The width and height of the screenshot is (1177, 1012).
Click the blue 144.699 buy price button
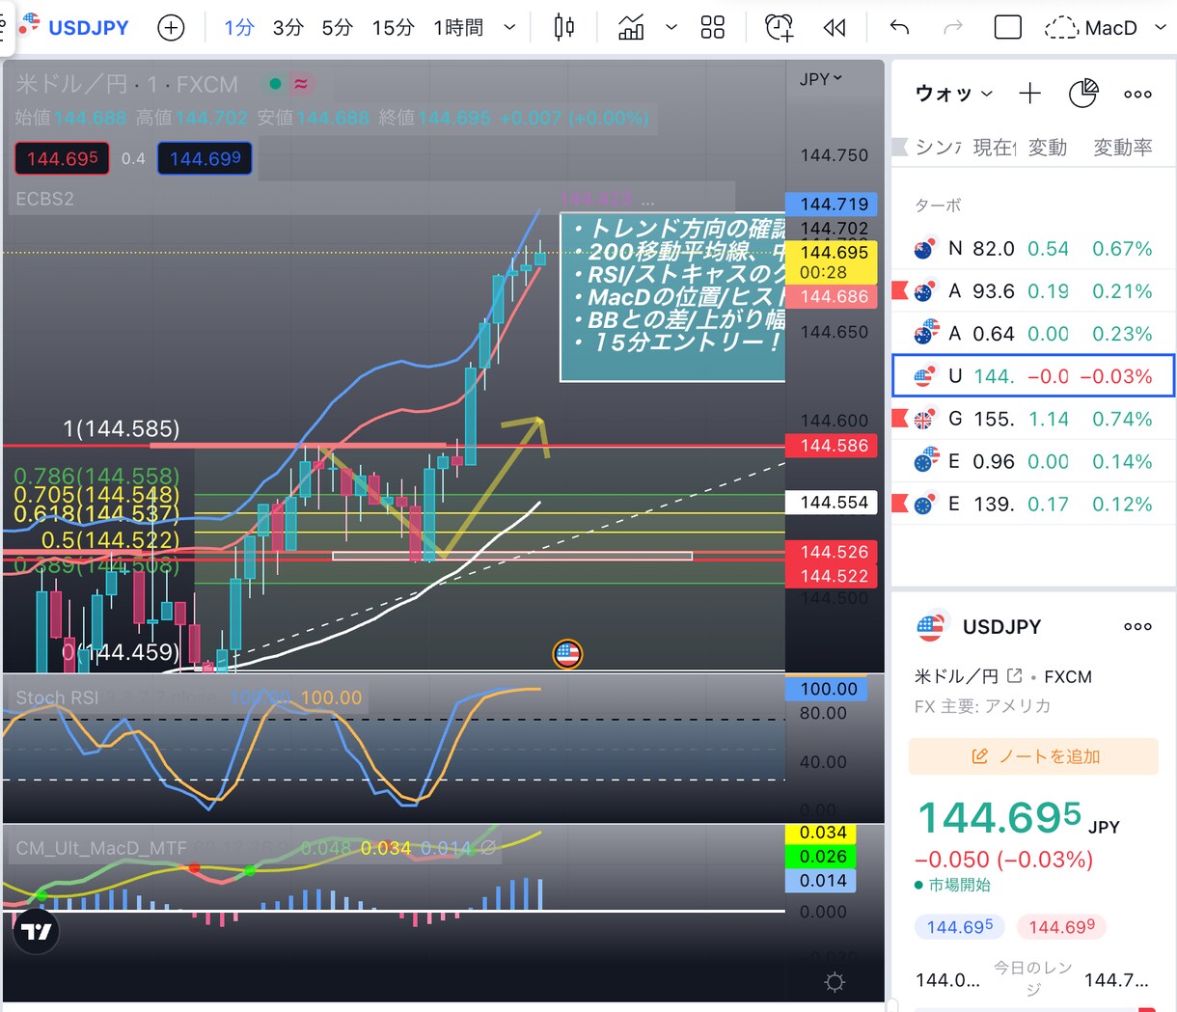[205, 159]
